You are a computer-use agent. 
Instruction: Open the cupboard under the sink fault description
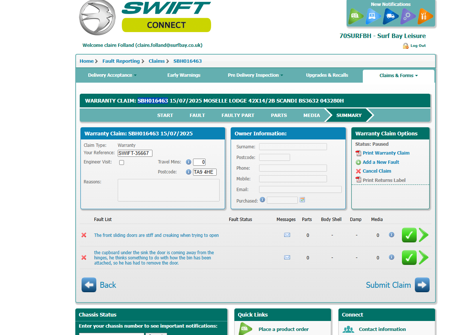[154, 258]
